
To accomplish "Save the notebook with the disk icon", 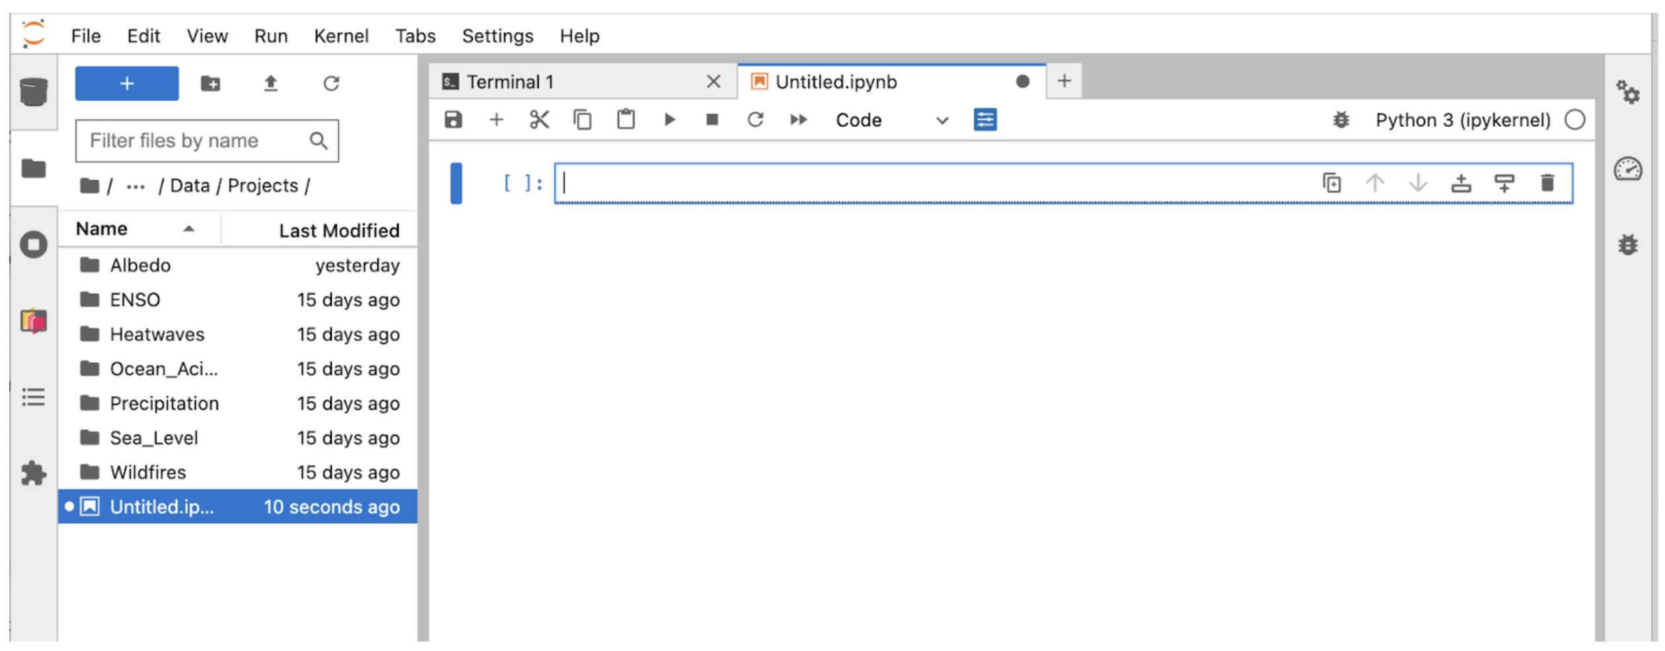I will click(x=453, y=120).
